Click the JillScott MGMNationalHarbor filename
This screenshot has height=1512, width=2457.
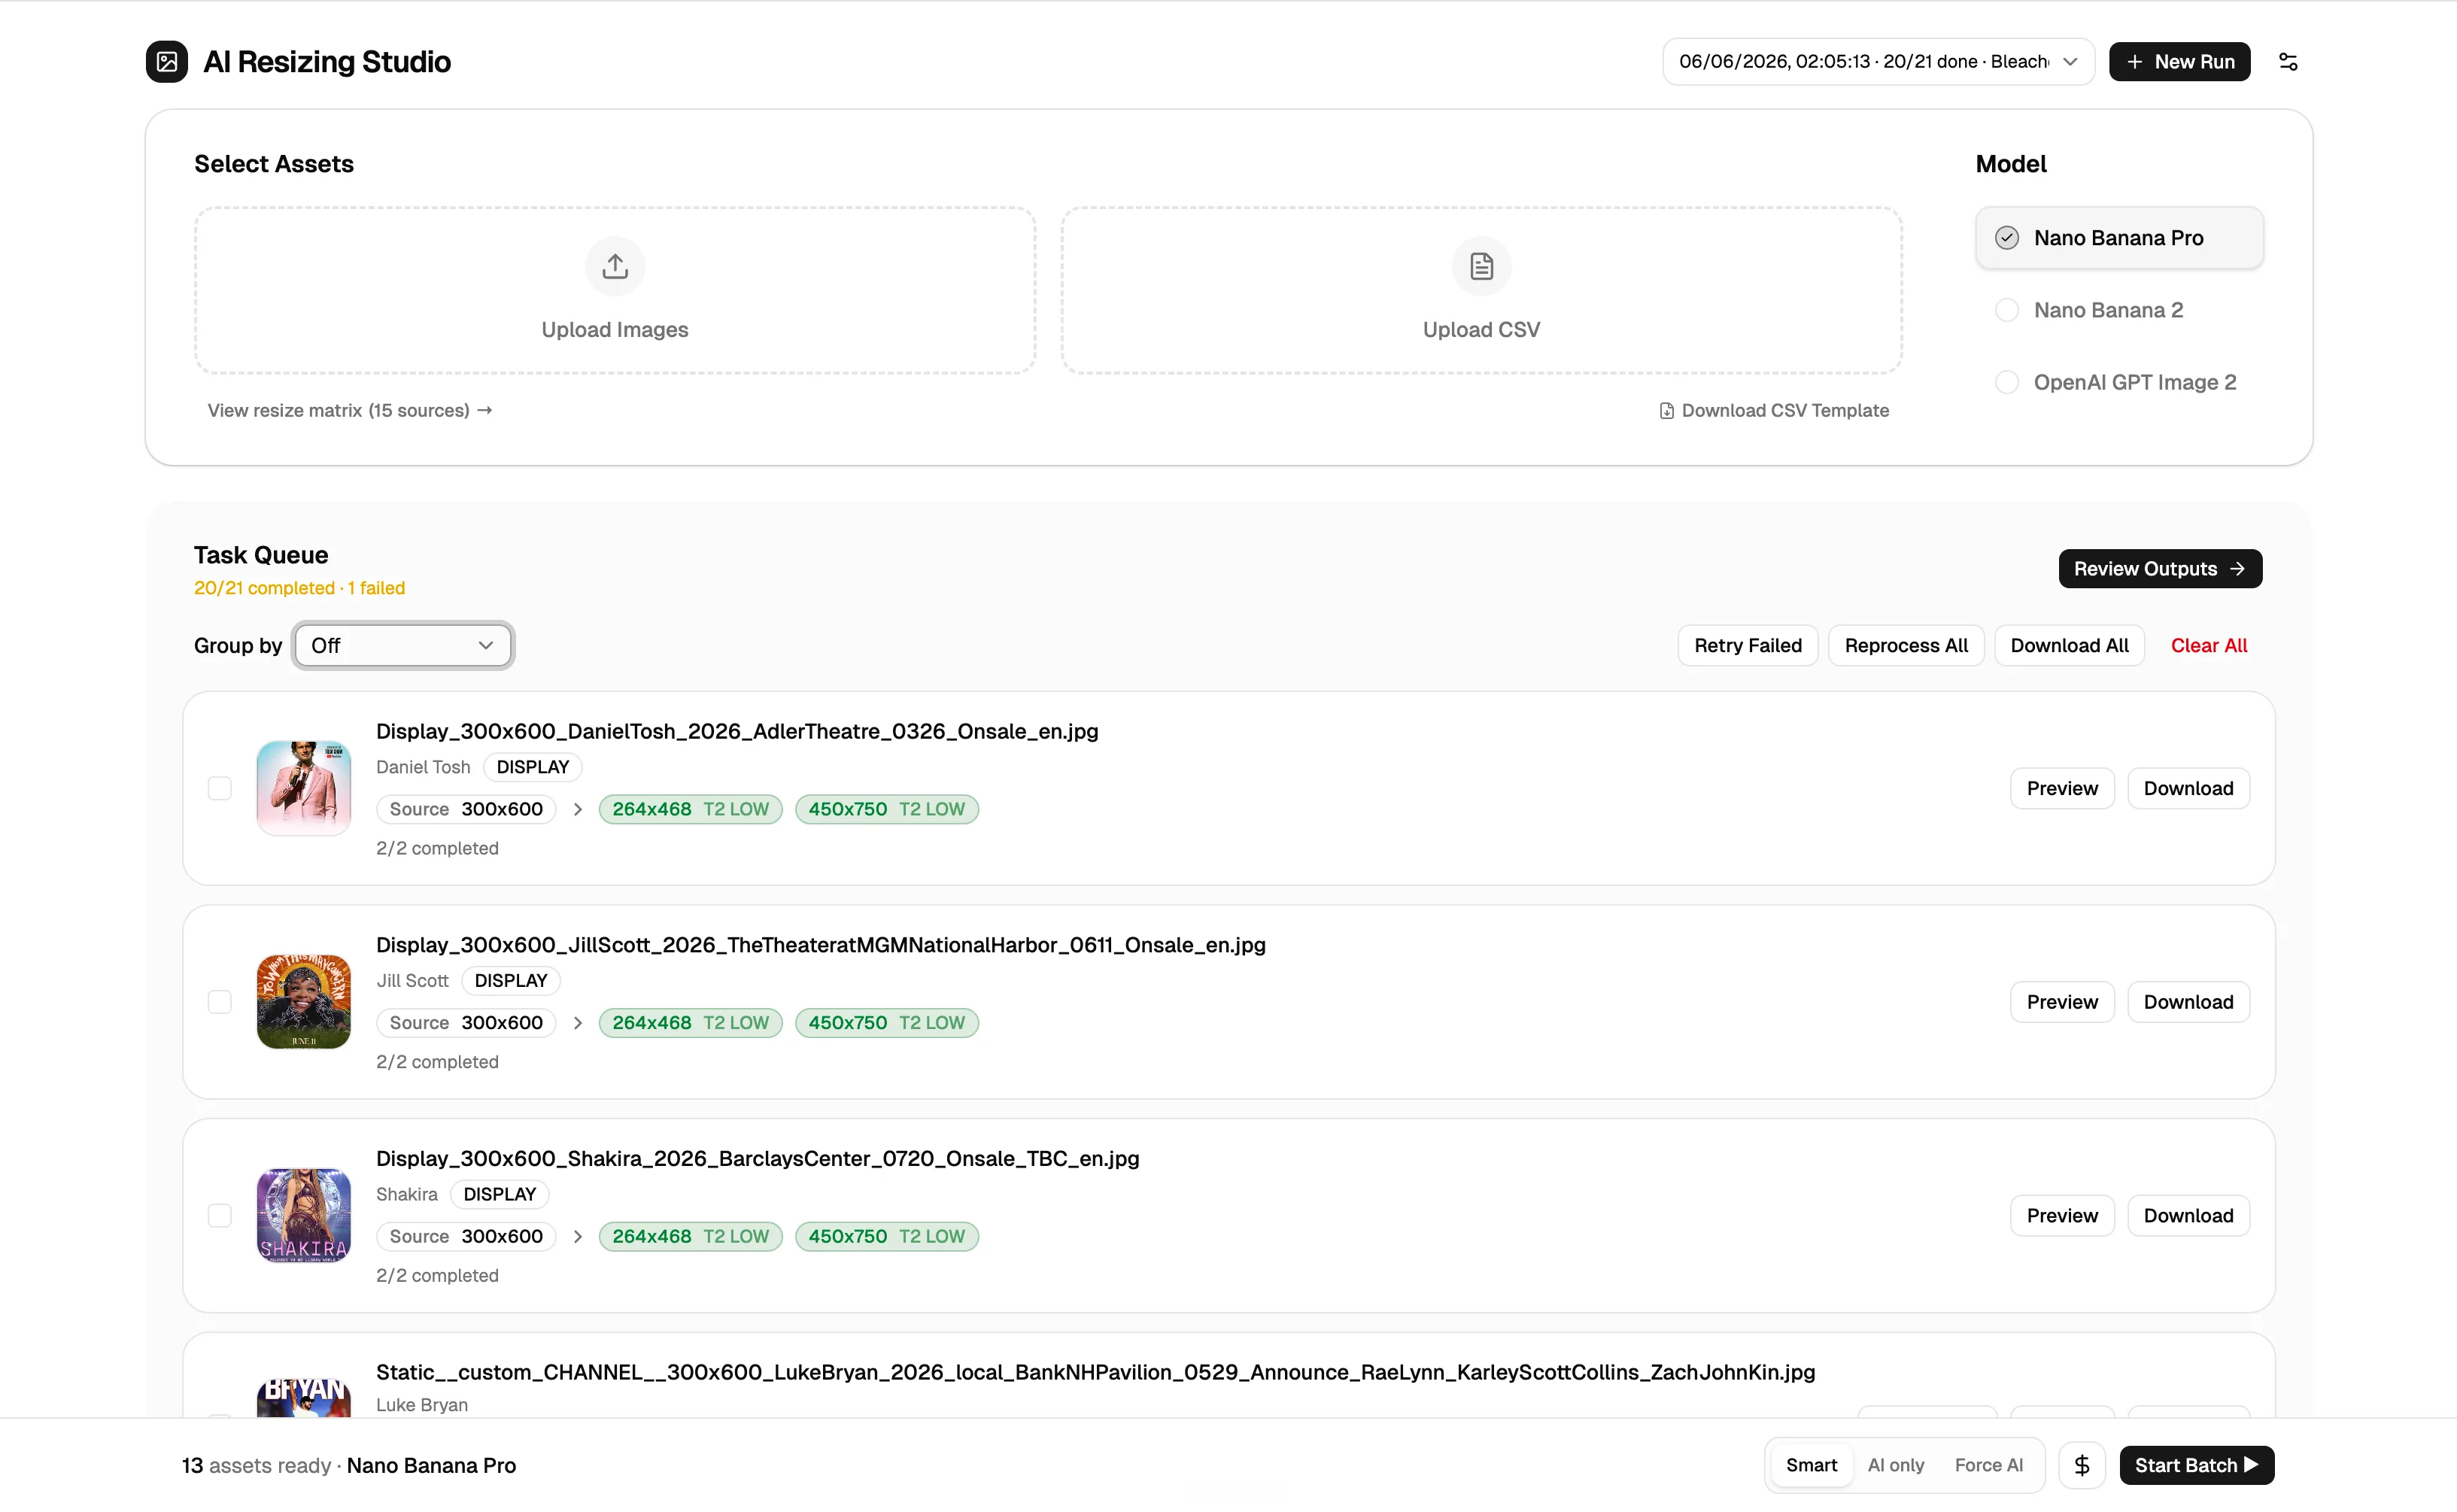pyautogui.click(x=821, y=945)
